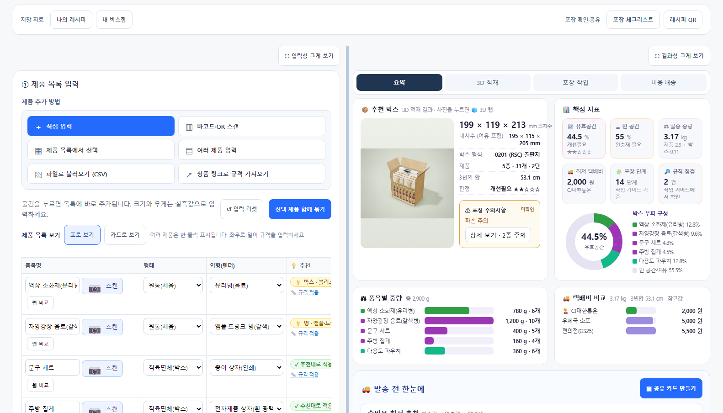
Task: Scan the 액상 소화제 item with camera
Action: [x=102, y=286]
